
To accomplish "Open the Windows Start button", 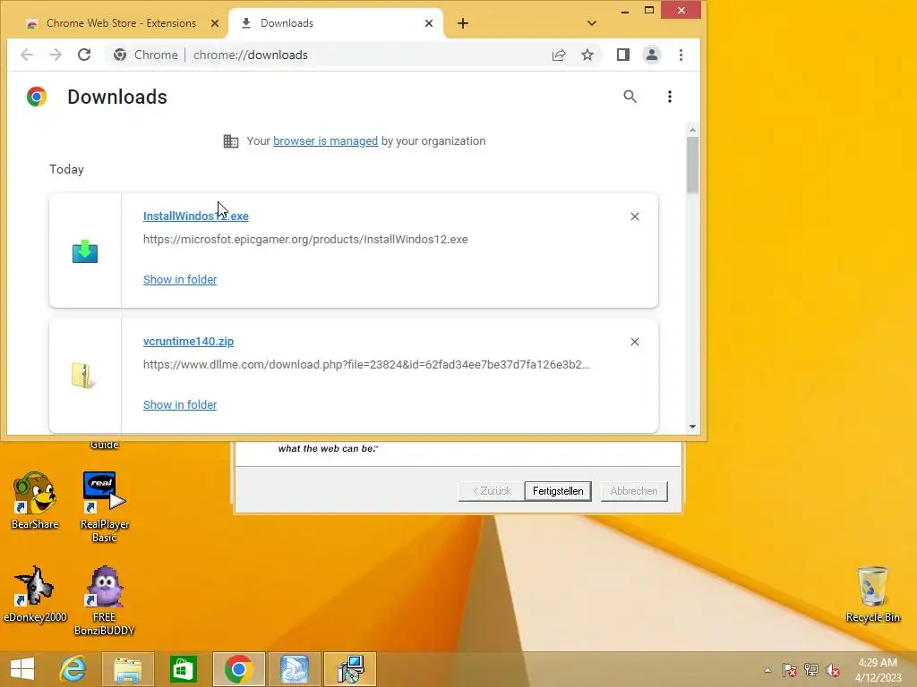I will pyautogui.click(x=22, y=669).
